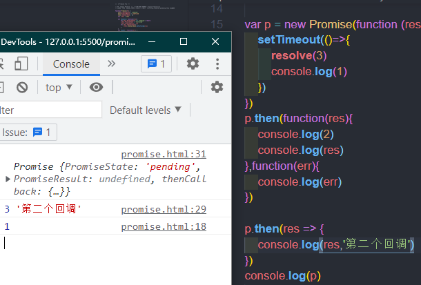
Task: Maximize the DevTools window
Action: (184, 42)
